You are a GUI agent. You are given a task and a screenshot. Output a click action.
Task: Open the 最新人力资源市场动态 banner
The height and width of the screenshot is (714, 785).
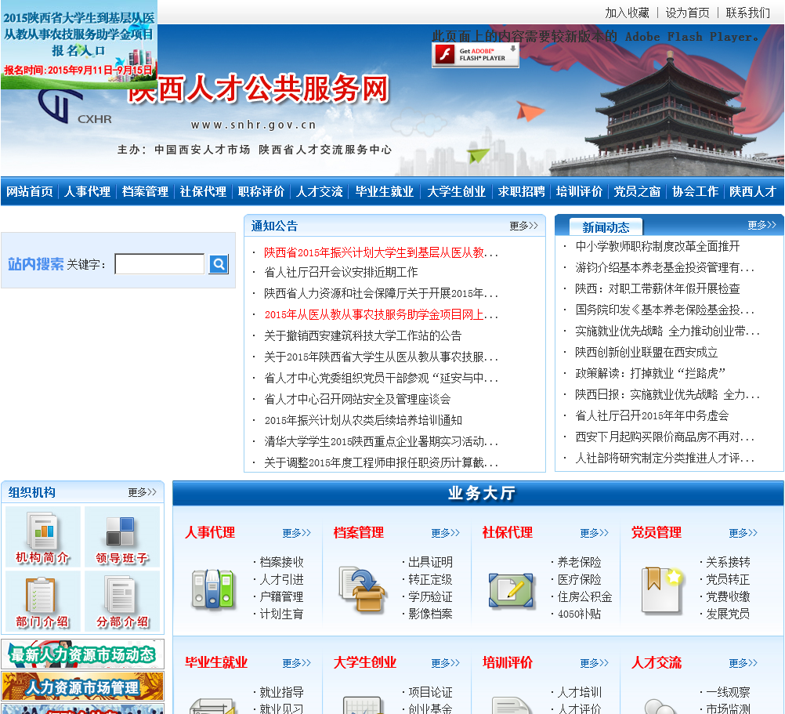pyautogui.click(x=82, y=654)
